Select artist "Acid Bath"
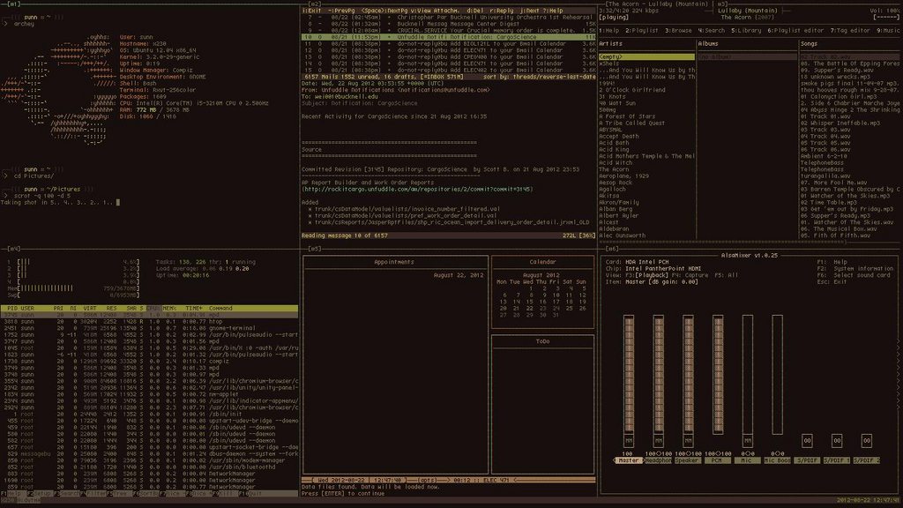 [x=614, y=143]
